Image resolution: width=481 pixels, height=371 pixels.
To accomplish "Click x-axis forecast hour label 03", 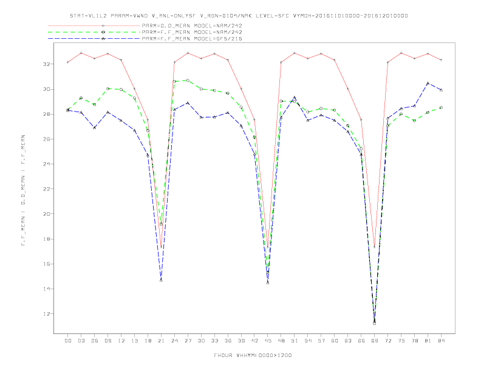I will 81,341.
